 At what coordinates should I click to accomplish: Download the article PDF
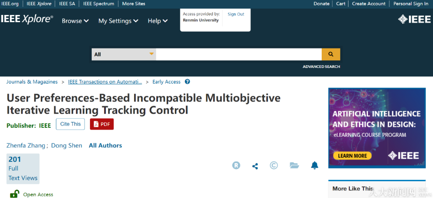tap(102, 124)
